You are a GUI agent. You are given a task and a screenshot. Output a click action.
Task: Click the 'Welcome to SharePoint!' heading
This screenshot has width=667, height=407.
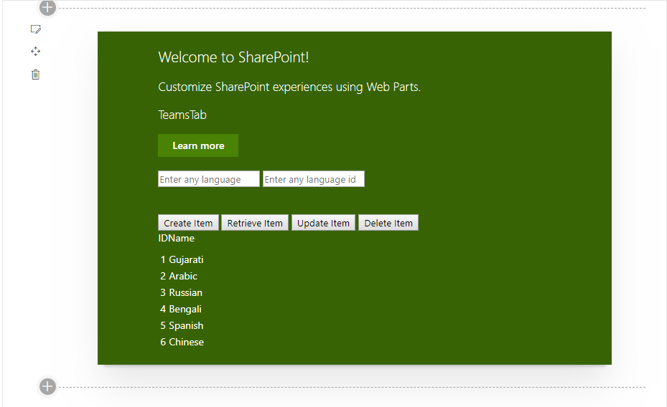[x=233, y=57]
